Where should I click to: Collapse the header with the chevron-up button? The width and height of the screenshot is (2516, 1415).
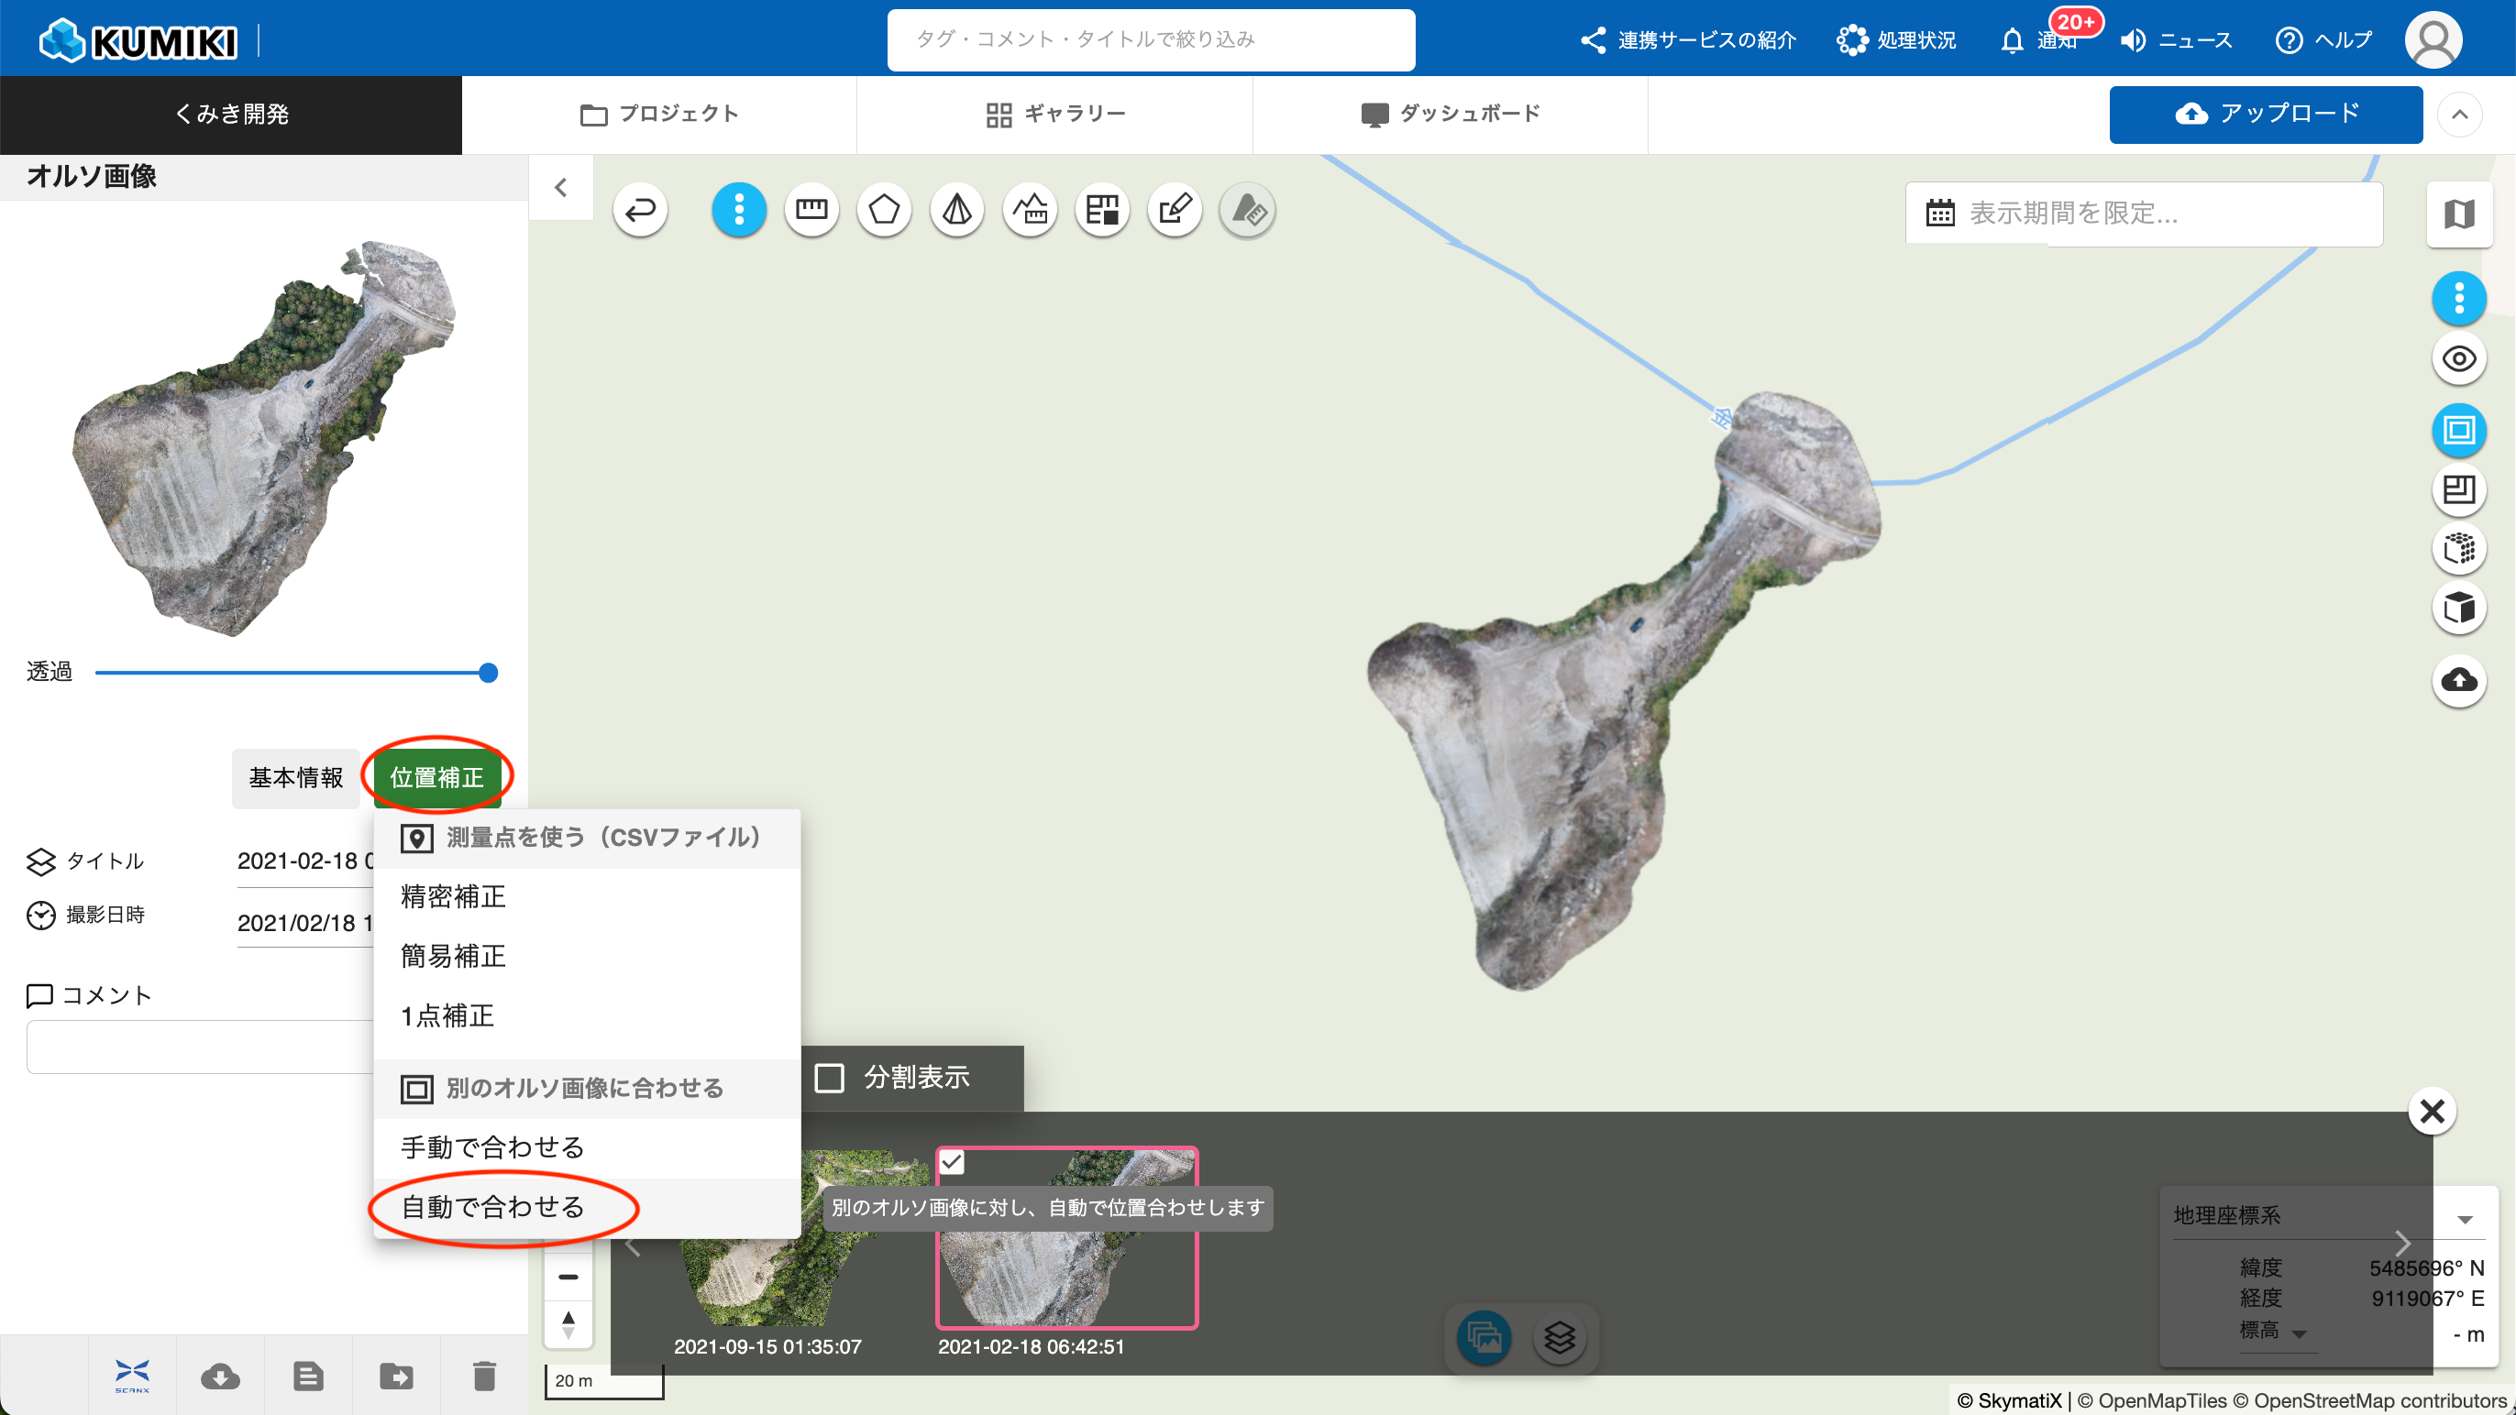pyautogui.click(x=2458, y=115)
